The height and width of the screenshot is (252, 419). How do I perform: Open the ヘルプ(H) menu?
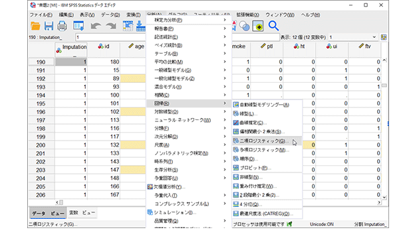coord(310,15)
